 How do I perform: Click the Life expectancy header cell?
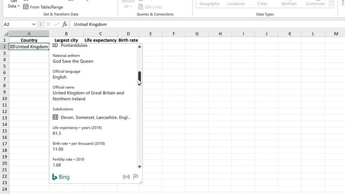point(101,40)
